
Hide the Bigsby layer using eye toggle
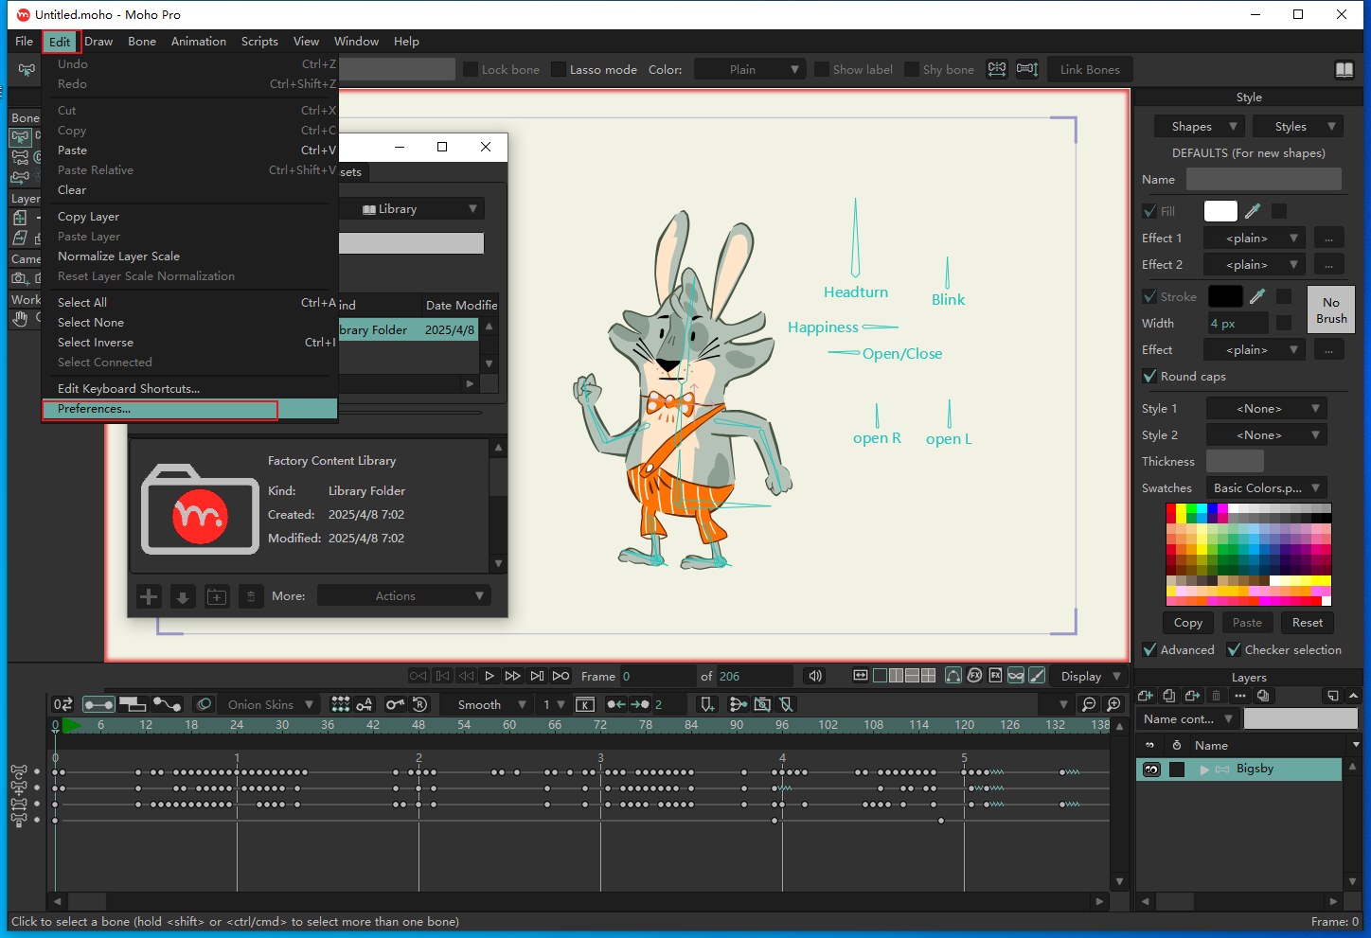click(x=1151, y=770)
